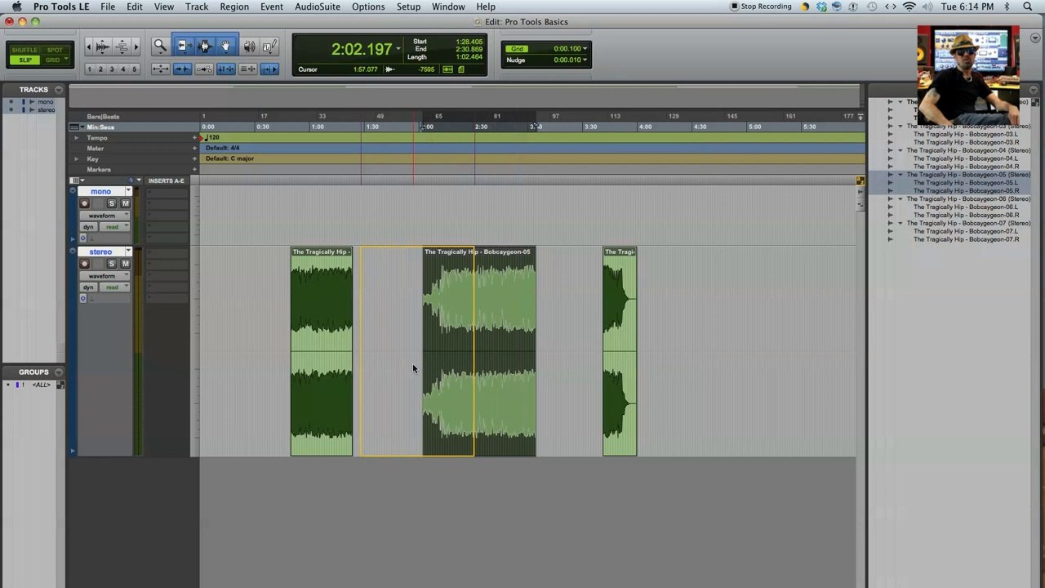Image resolution: width=1045 pixels, height=588 pixels.
Task: Click the audio waveform zoom button
Action: coord(103,47)
